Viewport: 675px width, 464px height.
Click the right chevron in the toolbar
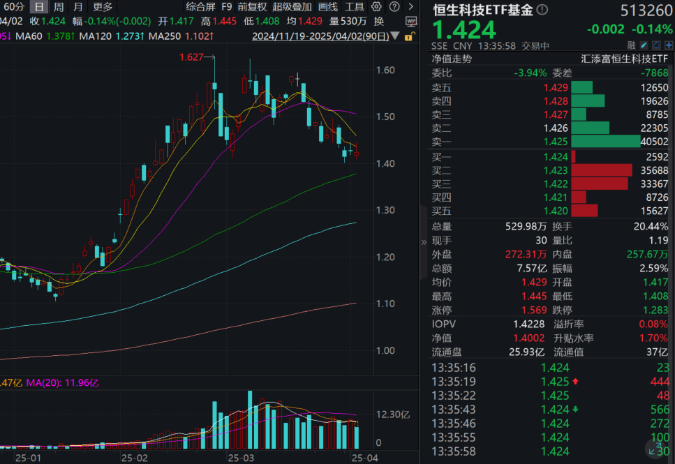point(410,6)
